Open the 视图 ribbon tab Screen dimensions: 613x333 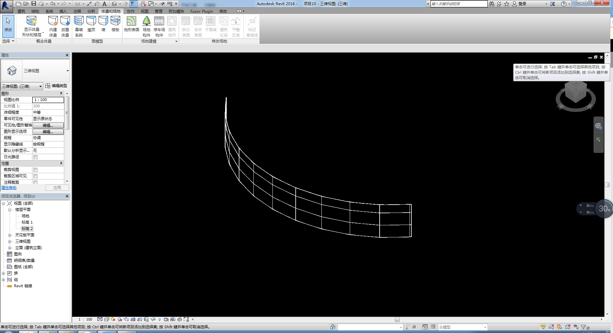coord(145,11)
